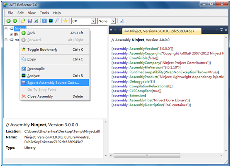Click the AssemblyDescription attribute link
Screen dimensions: 231x167
point(146,105)
